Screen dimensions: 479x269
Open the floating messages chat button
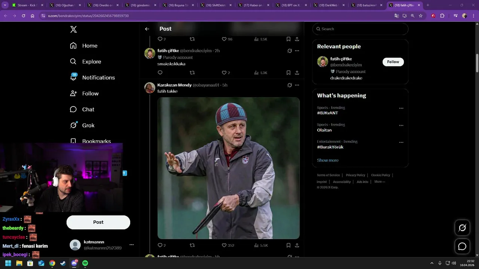(x=462, y=247)
